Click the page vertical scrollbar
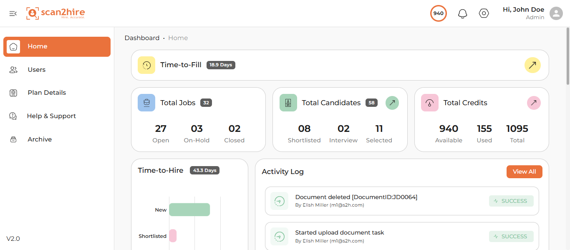Screen dimensions: 570x250 click(567, 56)
